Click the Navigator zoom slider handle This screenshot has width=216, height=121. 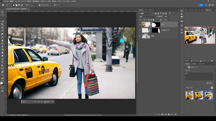pos(200,61)
